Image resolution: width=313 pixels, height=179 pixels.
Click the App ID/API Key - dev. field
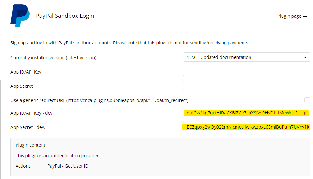coord(247,112)
